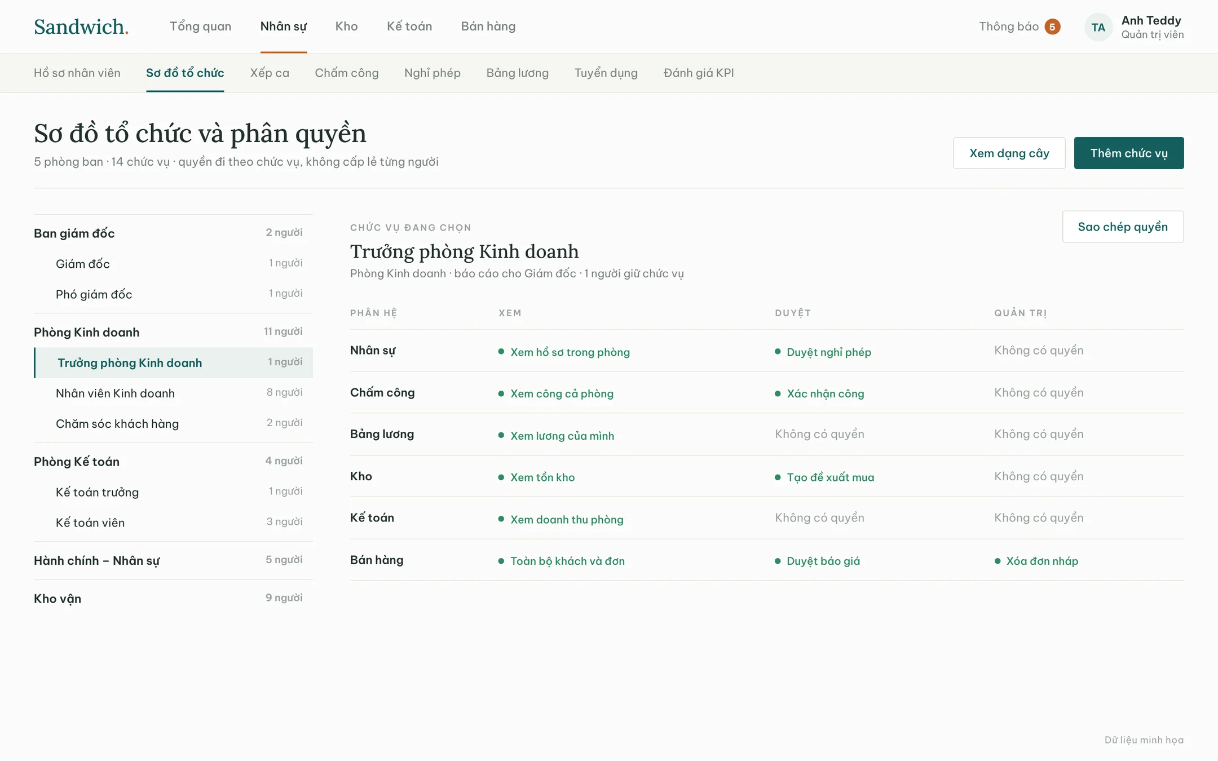Screen dimensions: 1218x761
Task: Select the Phó giám đốc position
Action: (x=173, y=294)
